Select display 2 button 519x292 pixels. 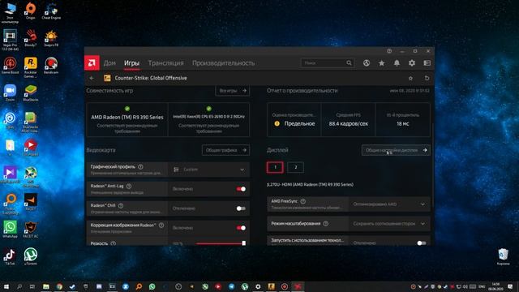click(x=295, y=167)
